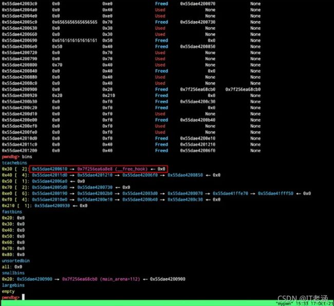Screen dimensions: 334x306
Task: Select the fastbins '0x60: 0x0' line
Action: click(x=13, y=242)
